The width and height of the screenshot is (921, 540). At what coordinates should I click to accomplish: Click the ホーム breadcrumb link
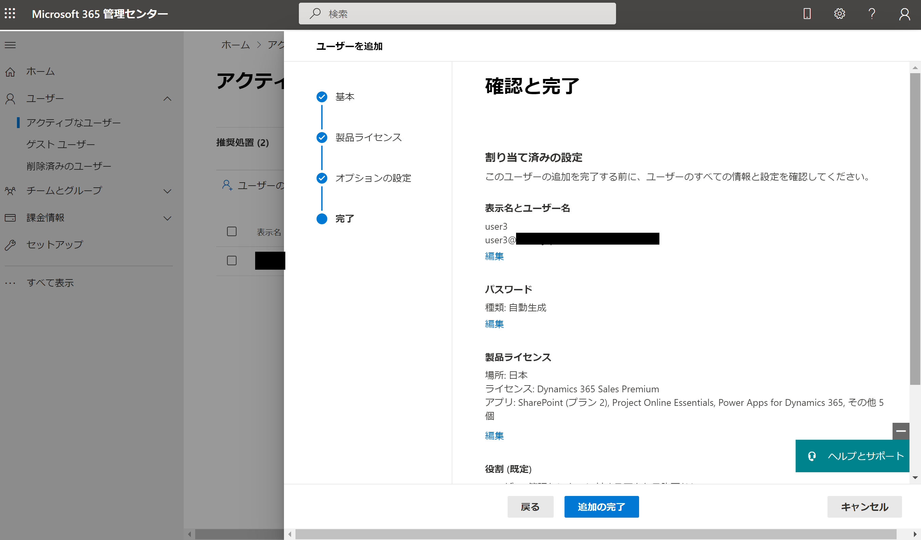pos(236,45)
